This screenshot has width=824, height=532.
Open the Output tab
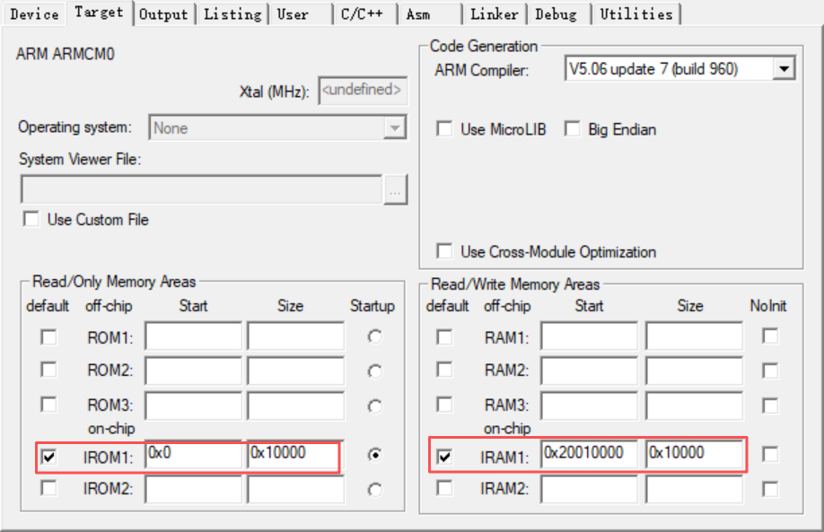pos(163,13)
